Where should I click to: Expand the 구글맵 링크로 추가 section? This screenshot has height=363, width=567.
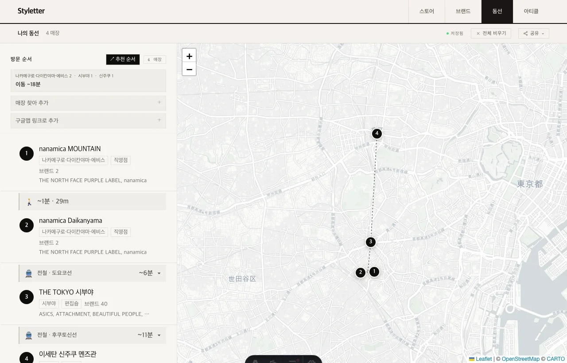pyautogui.click(x=88, y=121)
